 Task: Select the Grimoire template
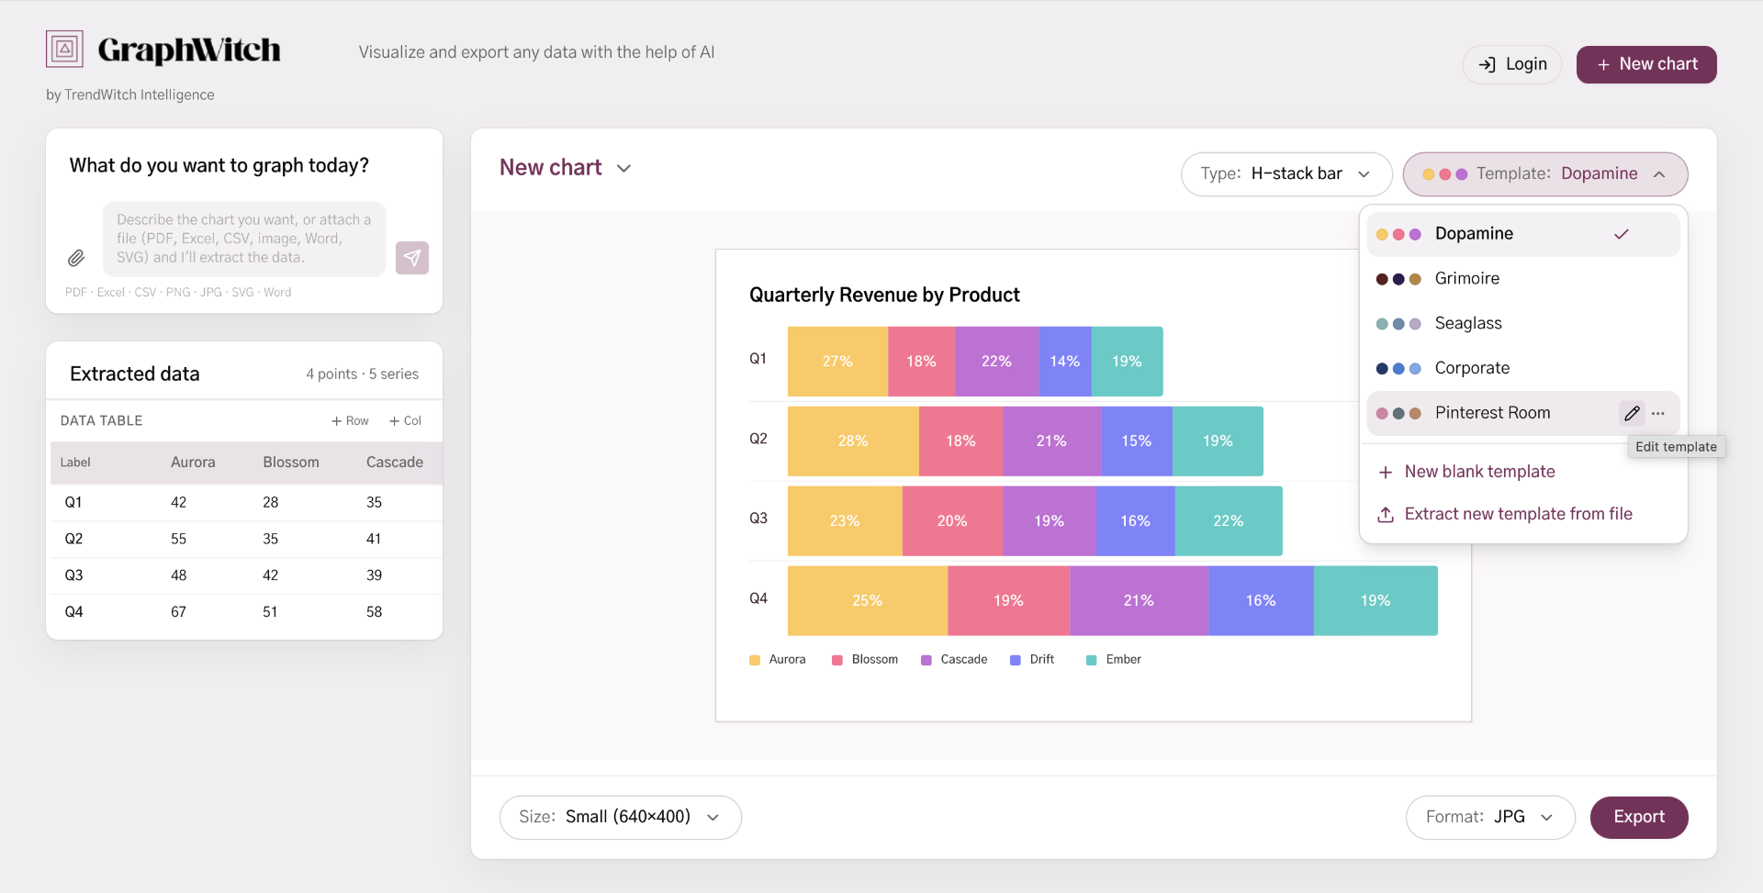(x=1523, y=279)
